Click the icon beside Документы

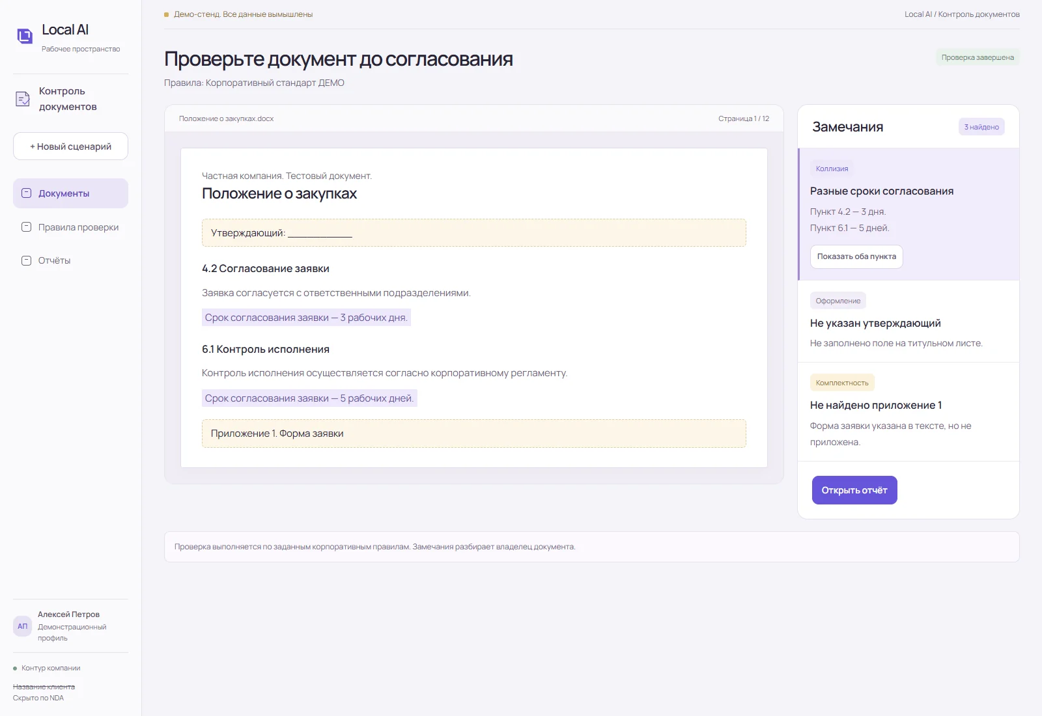(27, 193)
